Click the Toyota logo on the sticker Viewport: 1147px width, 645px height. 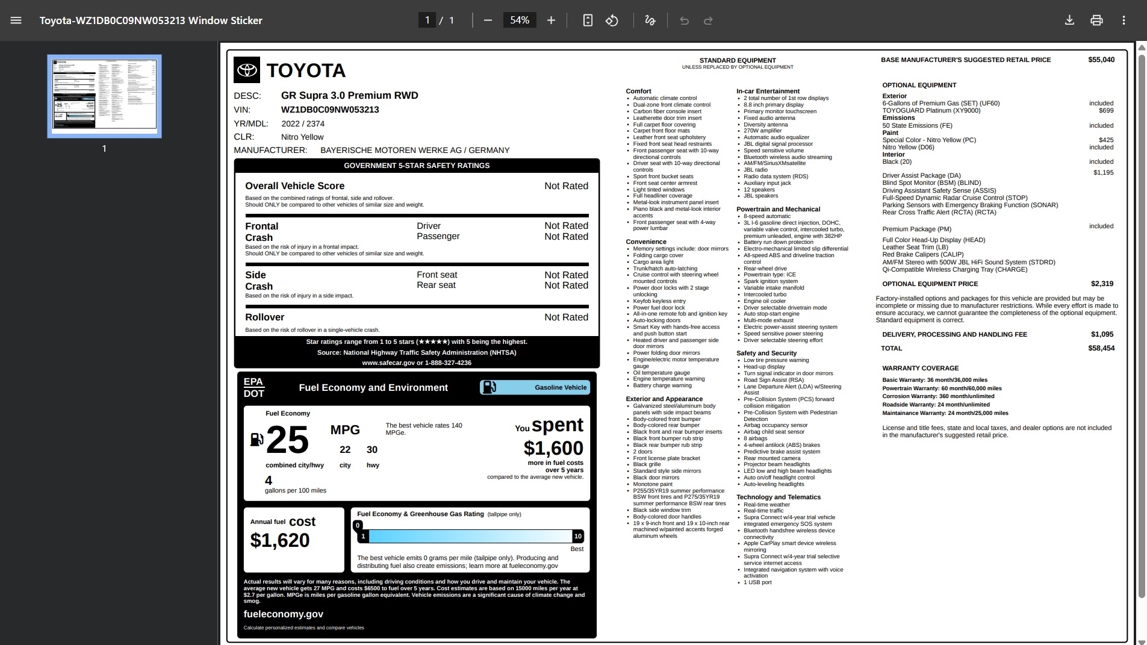pyautogui.click(x=247, y=70)
